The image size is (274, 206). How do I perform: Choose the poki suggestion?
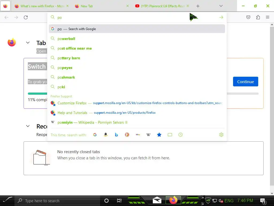(x=137, y=87)
